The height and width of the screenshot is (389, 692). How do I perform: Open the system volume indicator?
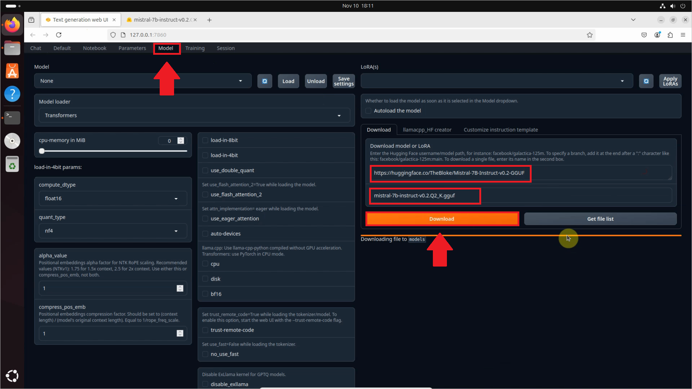[x=673, y=6]
